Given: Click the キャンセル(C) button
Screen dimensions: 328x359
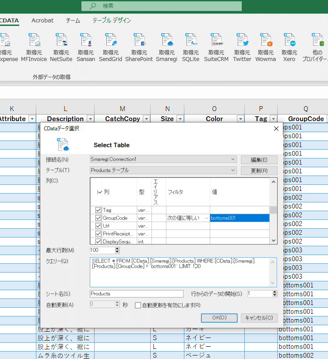Looking at the screenshot, I should (x=259, y=318).
